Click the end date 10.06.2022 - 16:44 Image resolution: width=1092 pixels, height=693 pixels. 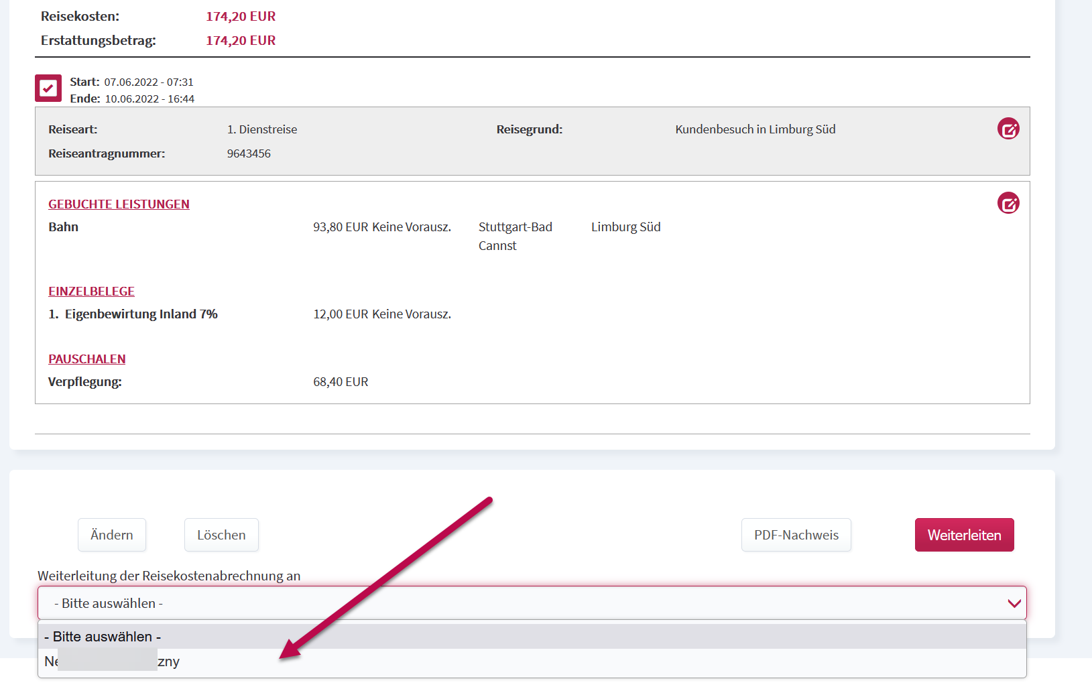149,99
